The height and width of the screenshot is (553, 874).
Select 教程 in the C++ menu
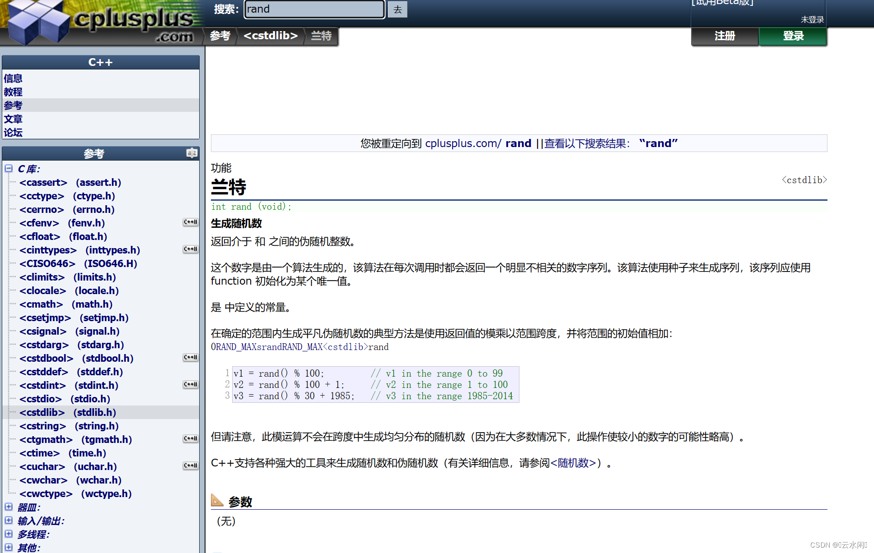click(13, 92)
